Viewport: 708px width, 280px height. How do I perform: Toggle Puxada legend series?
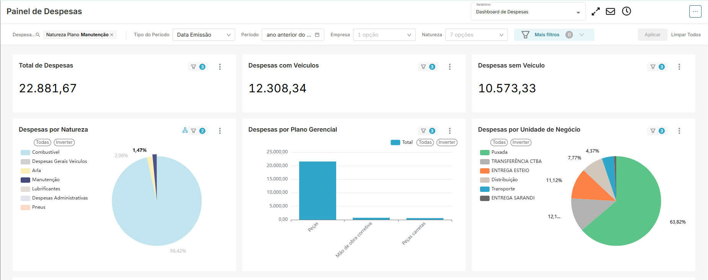(x=494, y=152)
